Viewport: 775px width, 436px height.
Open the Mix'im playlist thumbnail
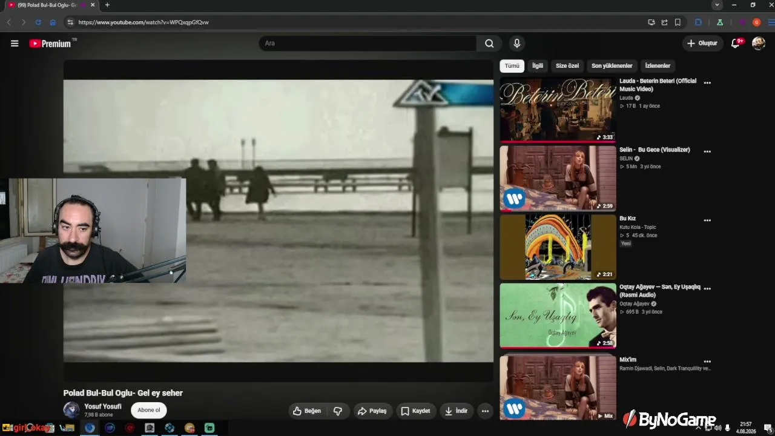click(x=558, y=388)
